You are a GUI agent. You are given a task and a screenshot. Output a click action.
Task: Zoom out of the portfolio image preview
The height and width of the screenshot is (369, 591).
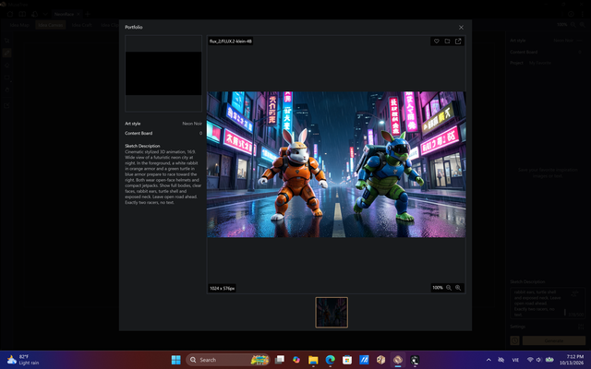point(449,288)
